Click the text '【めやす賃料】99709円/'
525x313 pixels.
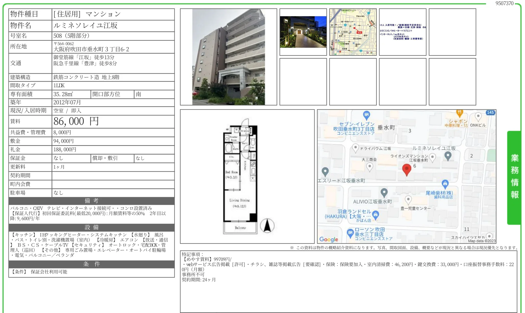207,259
